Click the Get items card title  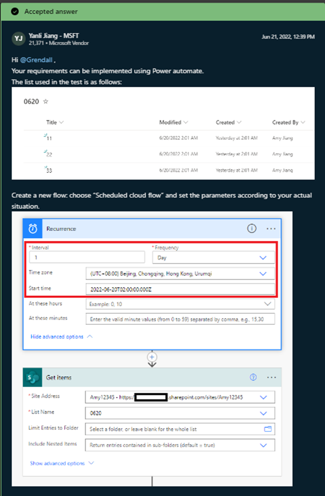pyautogui.click(x=59, y=377)
